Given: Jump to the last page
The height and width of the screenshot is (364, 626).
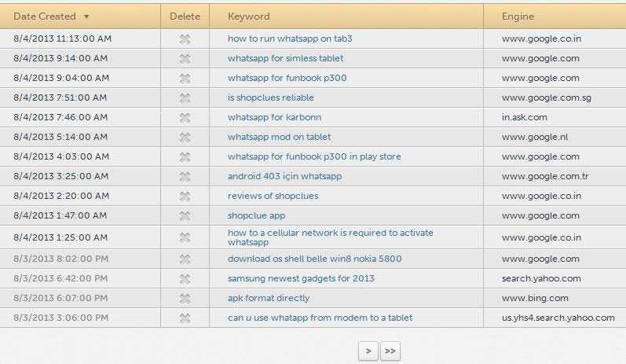Looking at the screenshot, I should [x=390, y=351].
